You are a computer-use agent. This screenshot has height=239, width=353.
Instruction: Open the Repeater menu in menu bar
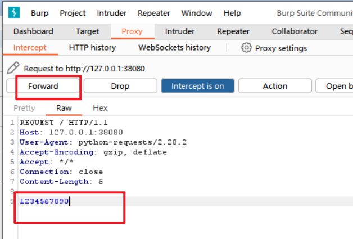pyautogui.click(x=153, y=13)
